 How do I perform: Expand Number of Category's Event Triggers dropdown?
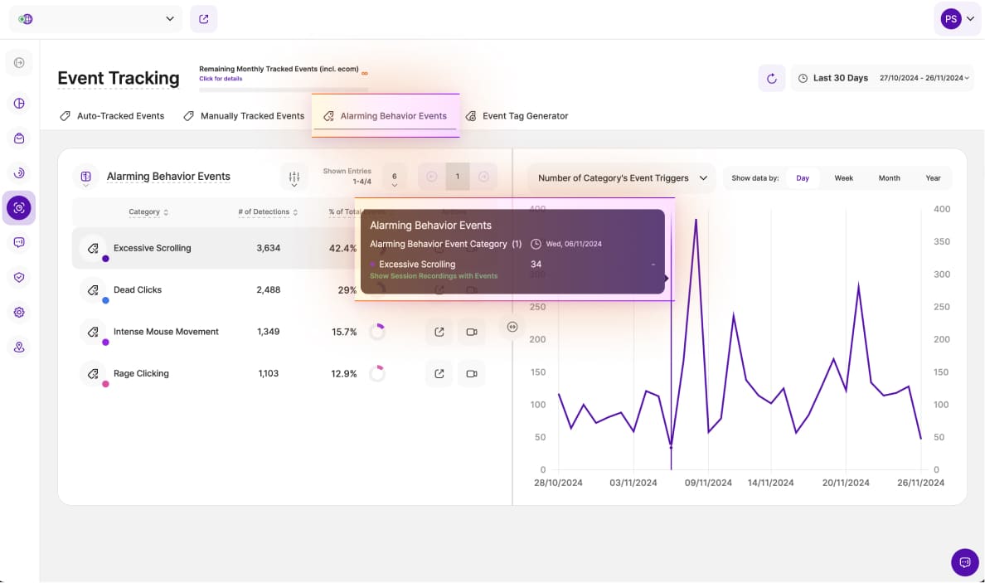622,178
